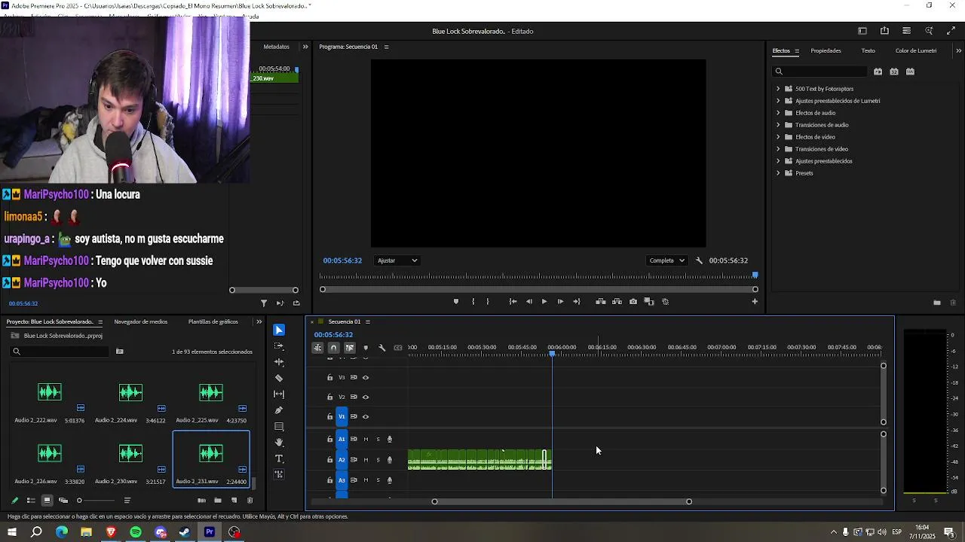965x542 pixels.
Task: Open Spotify from the taskbar
Action: click(136, 532)
